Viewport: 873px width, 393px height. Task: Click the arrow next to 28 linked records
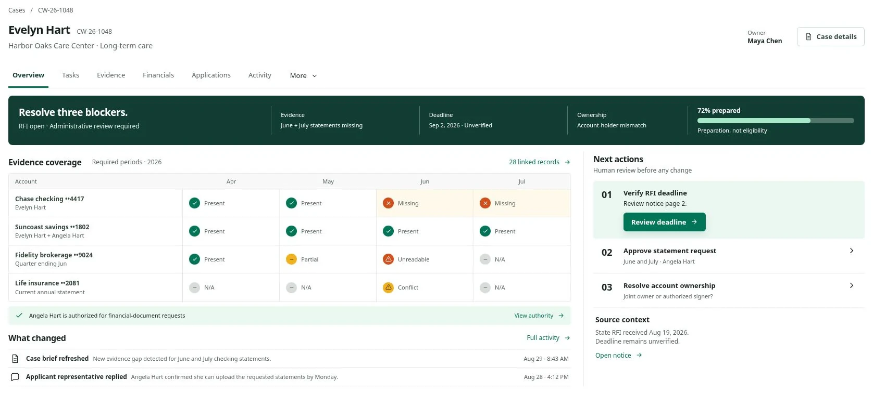[567, 162]
